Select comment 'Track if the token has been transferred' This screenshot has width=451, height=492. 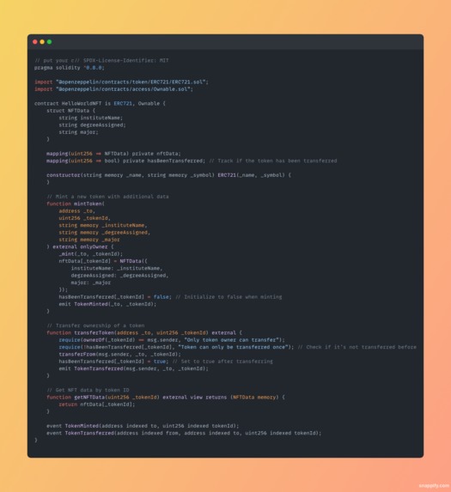click(x=273, y=161)
